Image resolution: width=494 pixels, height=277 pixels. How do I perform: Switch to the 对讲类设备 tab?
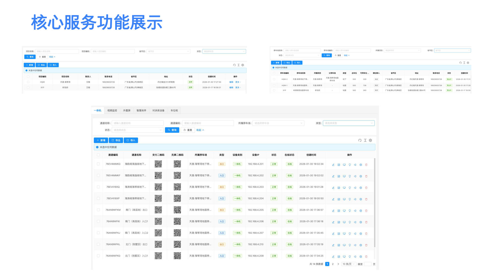[x=158, y=111]
